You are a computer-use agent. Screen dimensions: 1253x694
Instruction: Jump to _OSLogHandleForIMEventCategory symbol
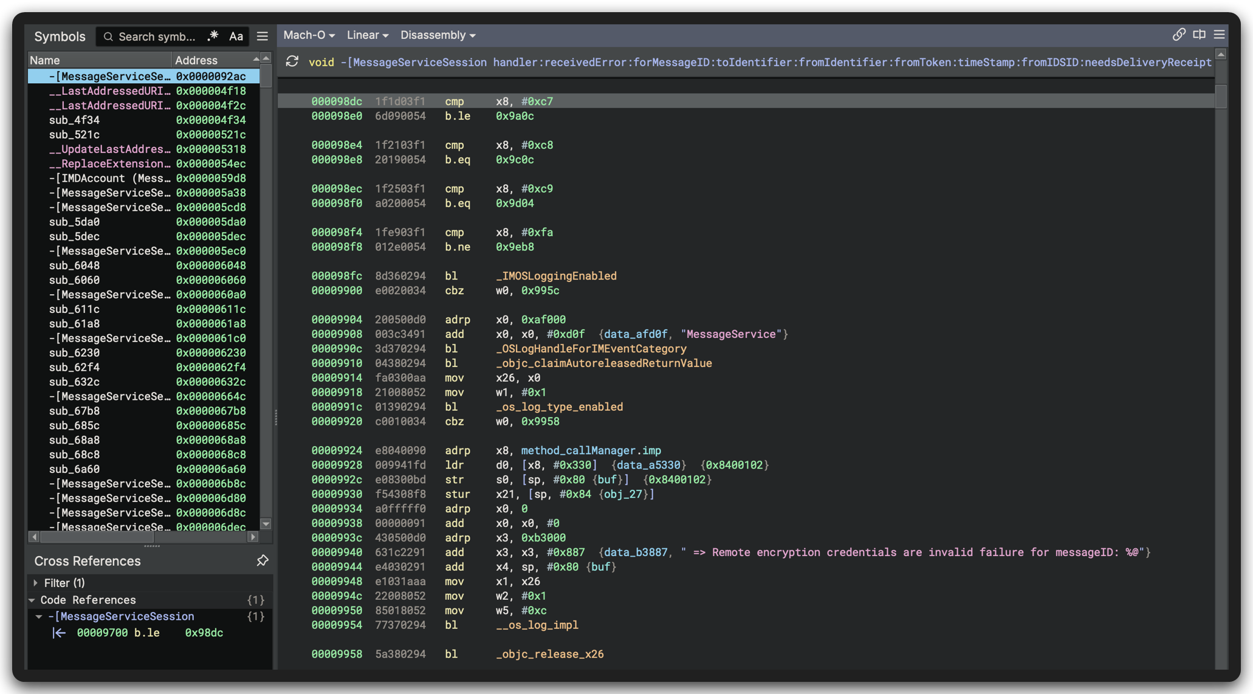pos(591,349)
